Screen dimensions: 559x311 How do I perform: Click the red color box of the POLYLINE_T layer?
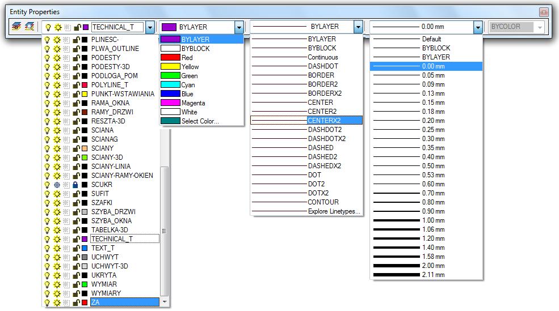point(85,85)
